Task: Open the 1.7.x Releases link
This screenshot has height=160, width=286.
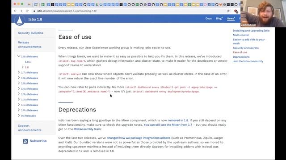Action: (29, 72)
